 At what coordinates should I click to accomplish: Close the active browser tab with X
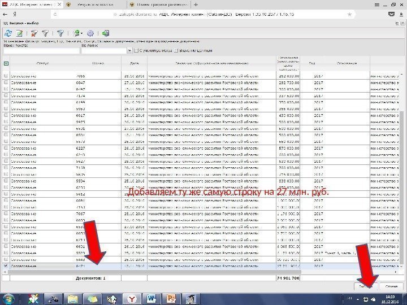tap(59, 5)
